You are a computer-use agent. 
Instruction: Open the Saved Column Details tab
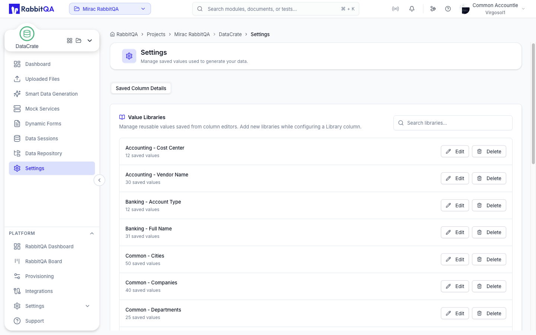tap(141, 88)
